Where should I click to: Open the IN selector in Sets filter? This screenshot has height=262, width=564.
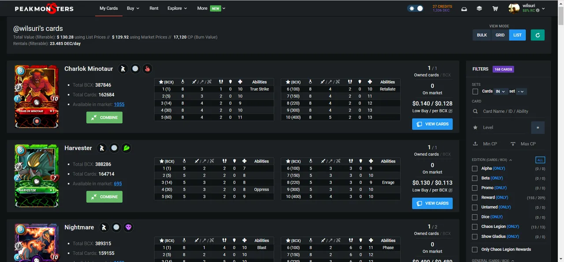501,92
